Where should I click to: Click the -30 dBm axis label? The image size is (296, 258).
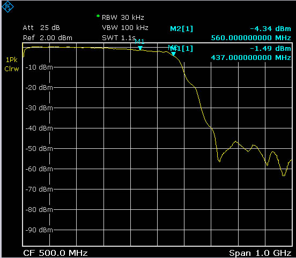39,108
